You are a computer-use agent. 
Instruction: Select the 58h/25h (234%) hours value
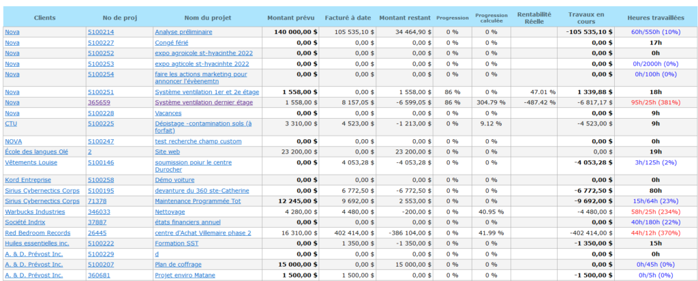[656, 211]
